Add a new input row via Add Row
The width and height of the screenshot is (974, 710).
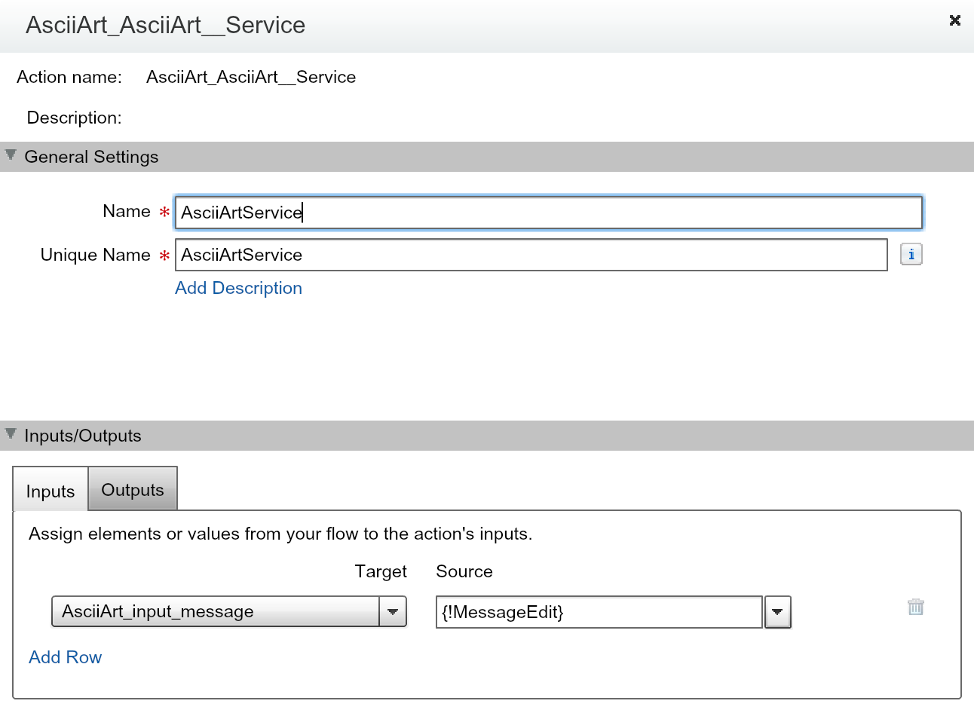pyautogui.click(x=65, y=657)
